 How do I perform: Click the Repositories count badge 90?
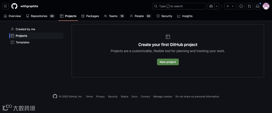coord(52,16)
